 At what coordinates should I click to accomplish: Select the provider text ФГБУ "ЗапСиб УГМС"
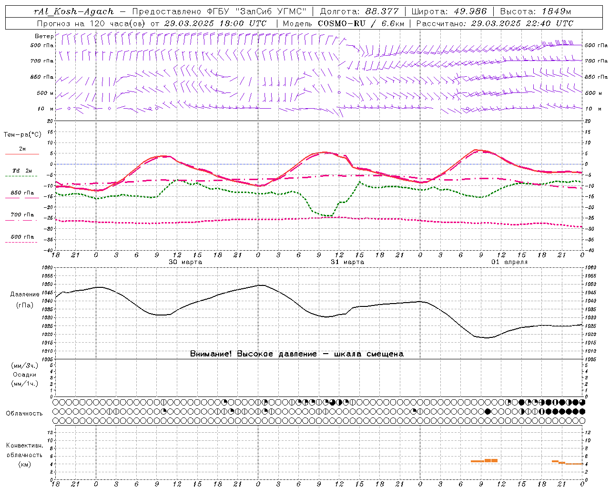point(257,11)
